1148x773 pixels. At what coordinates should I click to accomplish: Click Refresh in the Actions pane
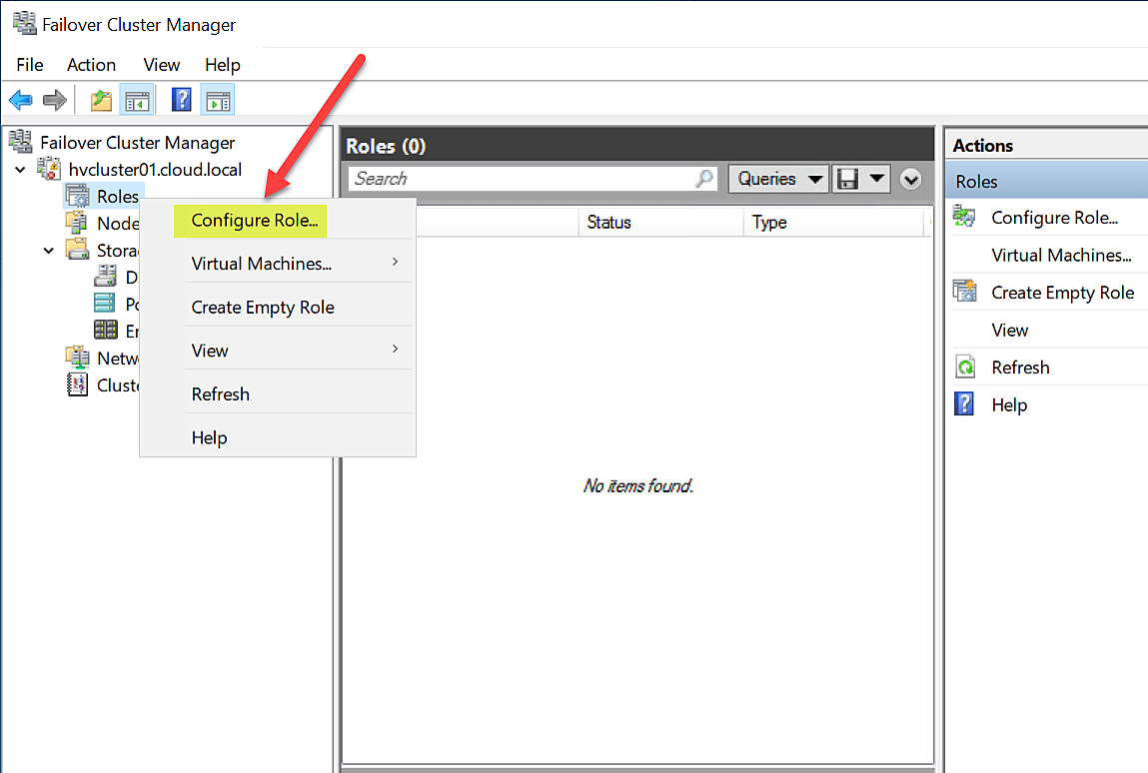pyautogui.click(x=1020, y=368)
